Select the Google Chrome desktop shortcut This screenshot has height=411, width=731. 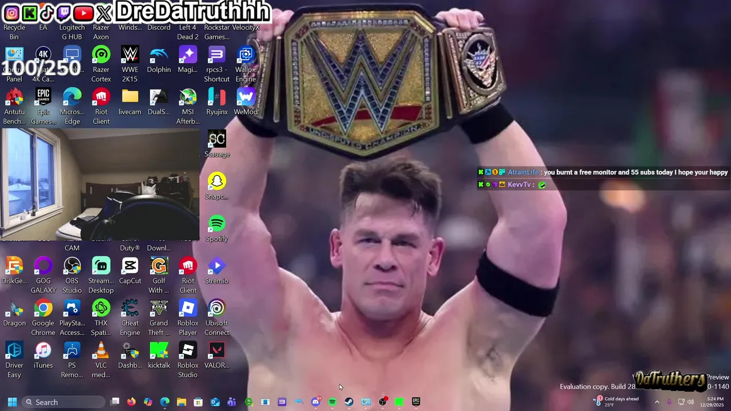pos(43,317)
